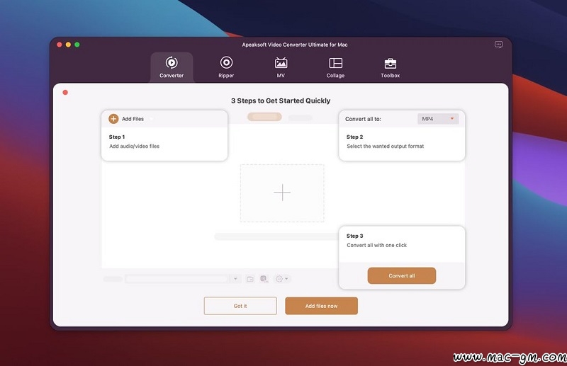Open the Toolbox tab
Image resolution: width=567 pixels, height=366 pixels.
tap(391, 67)
